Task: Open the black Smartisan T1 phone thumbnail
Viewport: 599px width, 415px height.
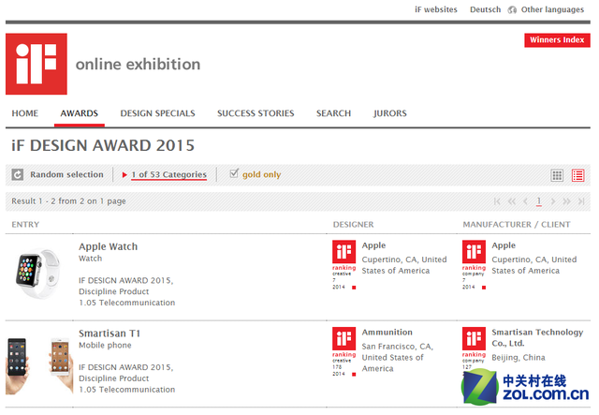Action: (17, 365)
